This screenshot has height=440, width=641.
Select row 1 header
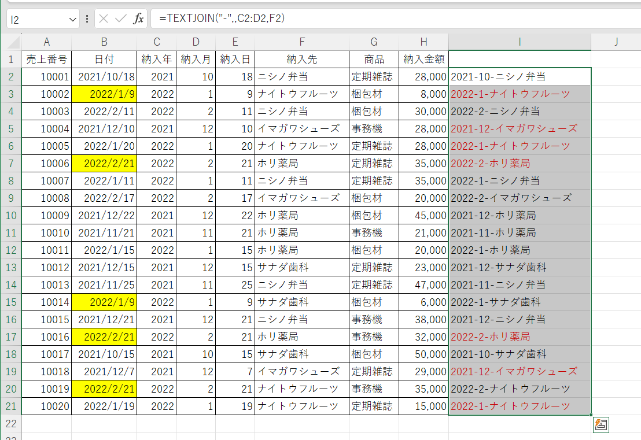(x=11, y=59)
